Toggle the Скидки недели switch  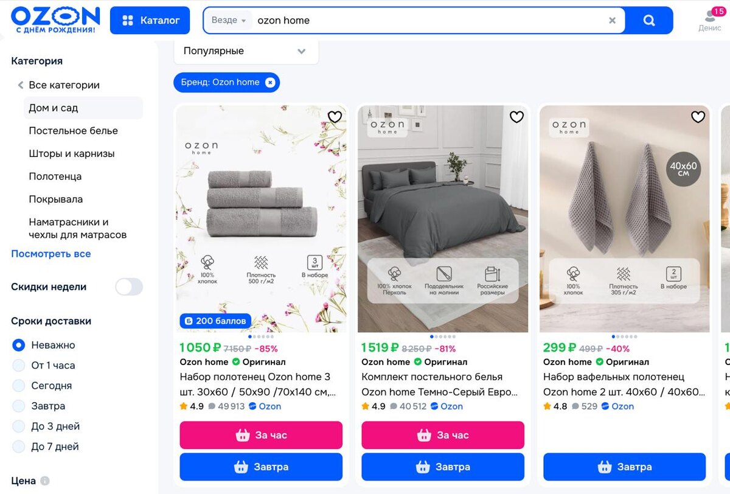(129, 287)
